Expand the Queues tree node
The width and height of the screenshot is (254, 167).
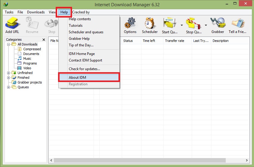(8, 87)
